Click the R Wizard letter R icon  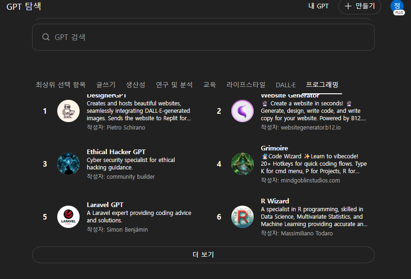click(x=243, y=217)
